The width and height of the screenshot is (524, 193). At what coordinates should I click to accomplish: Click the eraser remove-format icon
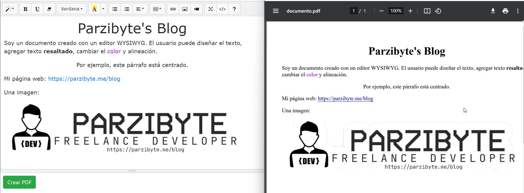coord(49,9)
